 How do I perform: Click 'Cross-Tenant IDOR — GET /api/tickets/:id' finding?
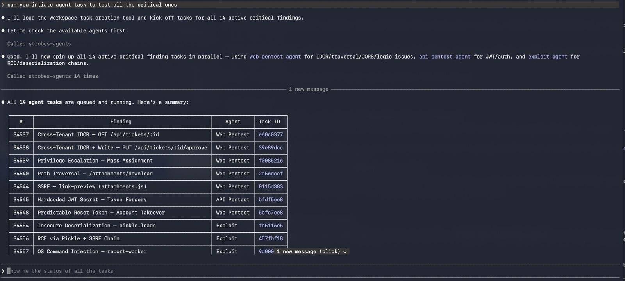(x=98, y=134)
